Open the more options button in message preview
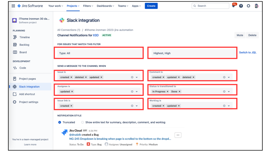Viewport: 271px width, 152px height. (x=178, y=135)
